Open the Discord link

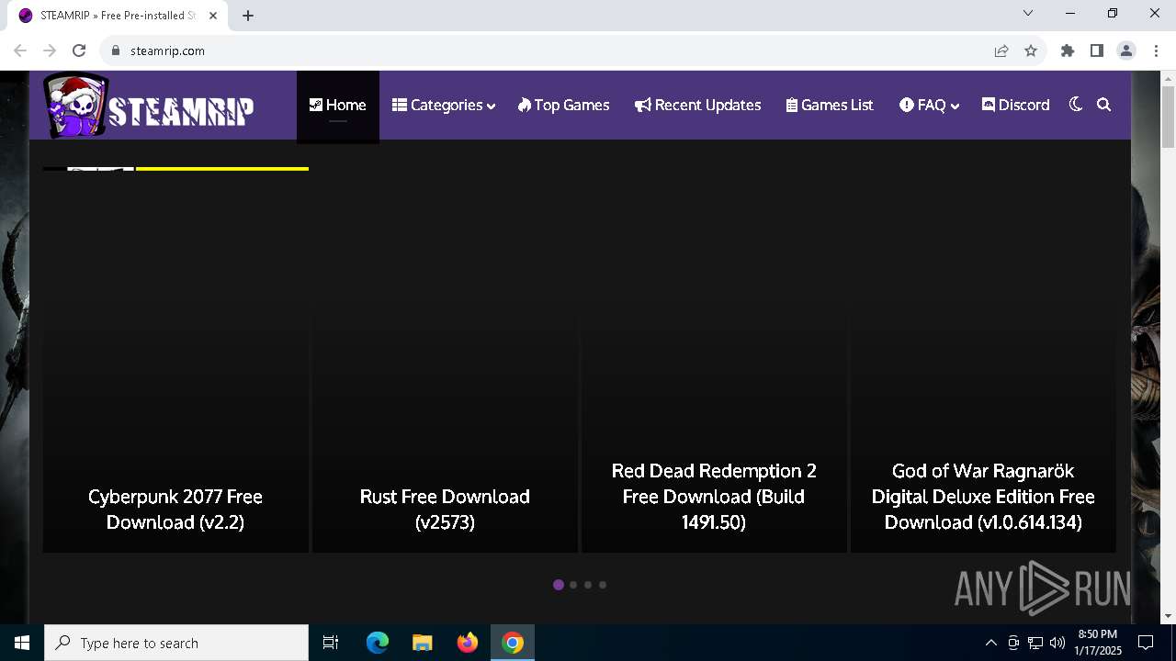pyautogui.click(x=1015, y=106)
